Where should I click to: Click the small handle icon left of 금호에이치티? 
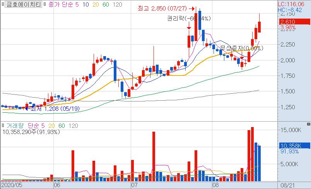coord(3,4)
